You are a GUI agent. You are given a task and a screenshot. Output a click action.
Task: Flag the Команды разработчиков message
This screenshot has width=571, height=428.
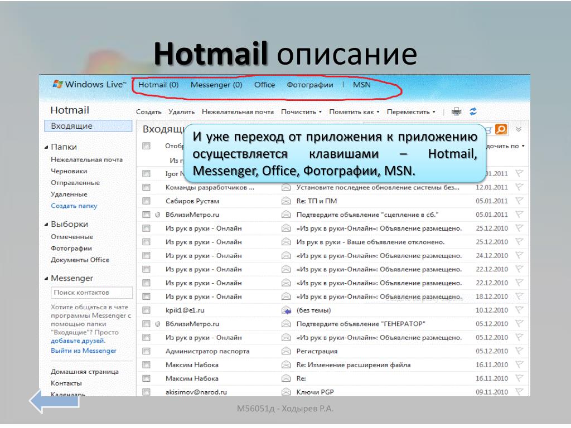(x=519, y=187)
